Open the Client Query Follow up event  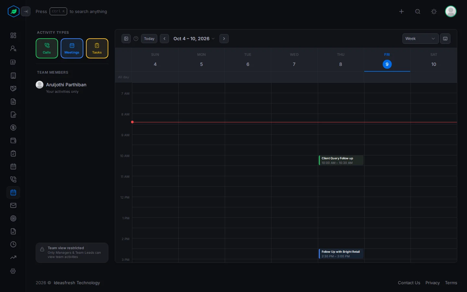(x=341, y=160)
